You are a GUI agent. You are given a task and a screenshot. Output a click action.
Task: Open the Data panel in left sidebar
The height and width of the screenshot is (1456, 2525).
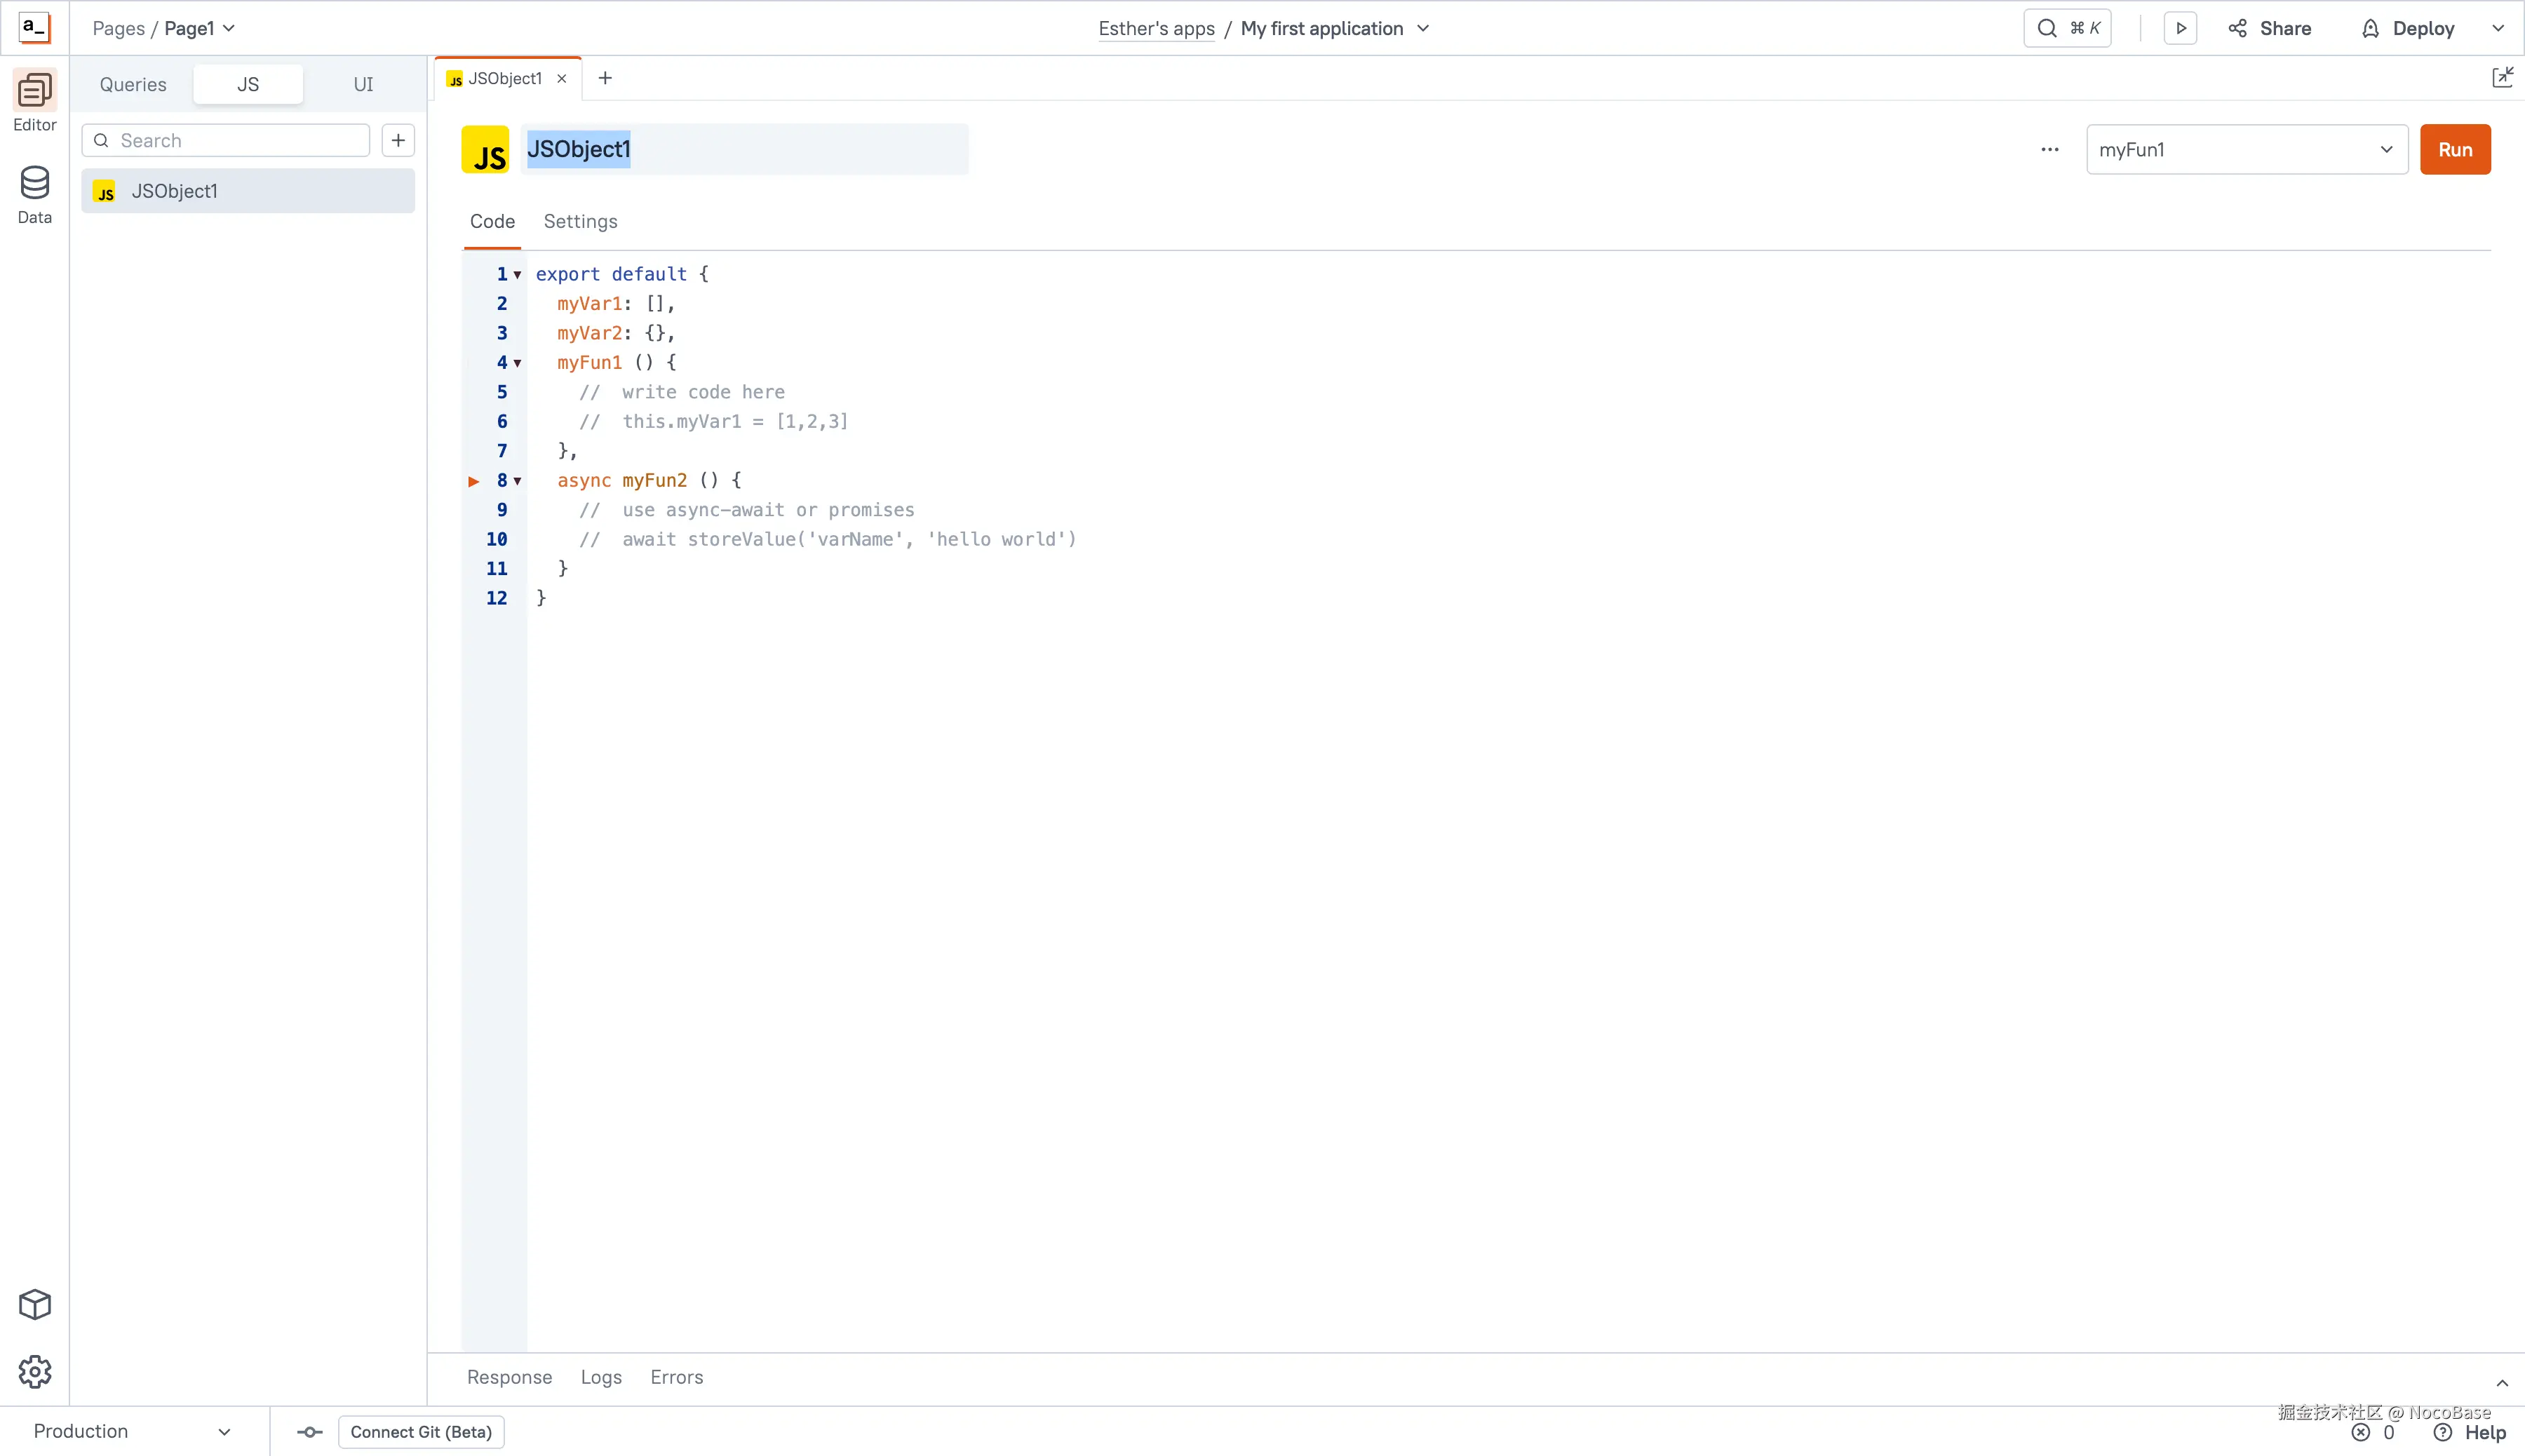[34, 192]
